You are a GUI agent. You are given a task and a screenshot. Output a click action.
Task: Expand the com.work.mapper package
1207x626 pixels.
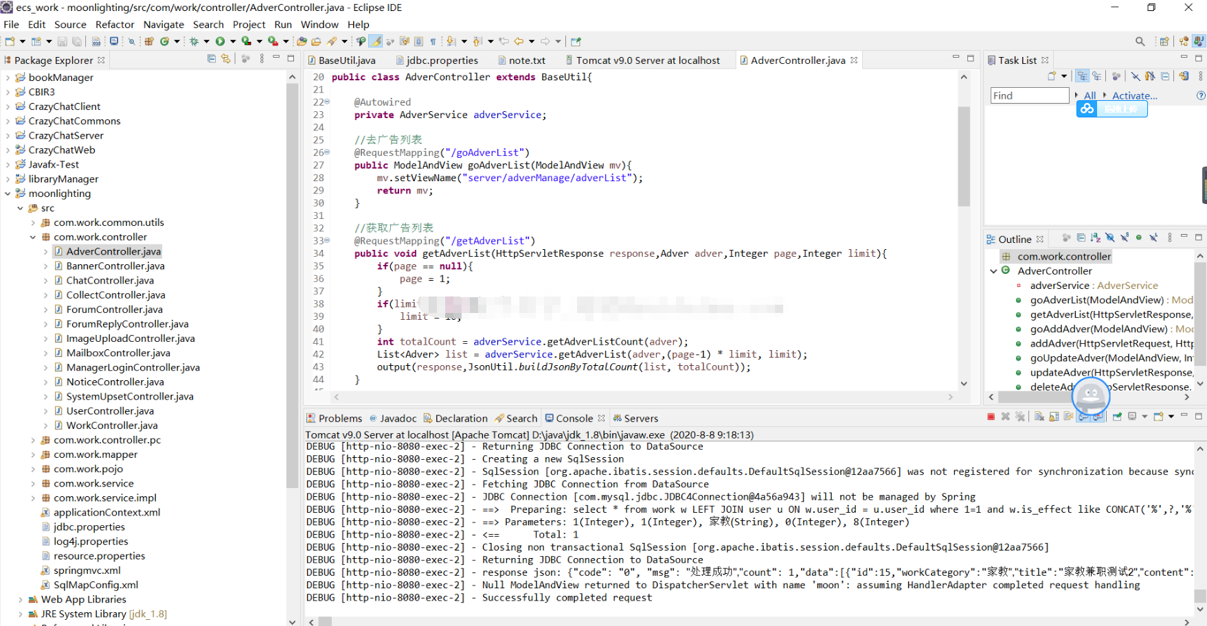click(x=32, y=454)
